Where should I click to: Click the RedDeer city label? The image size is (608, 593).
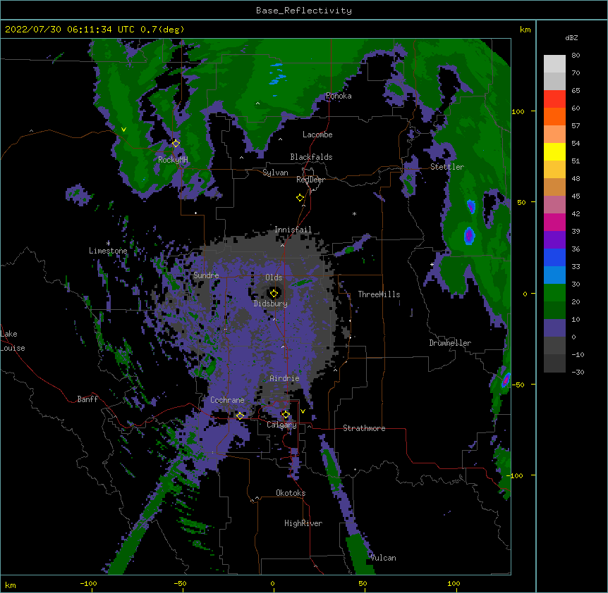coord(310,180)
